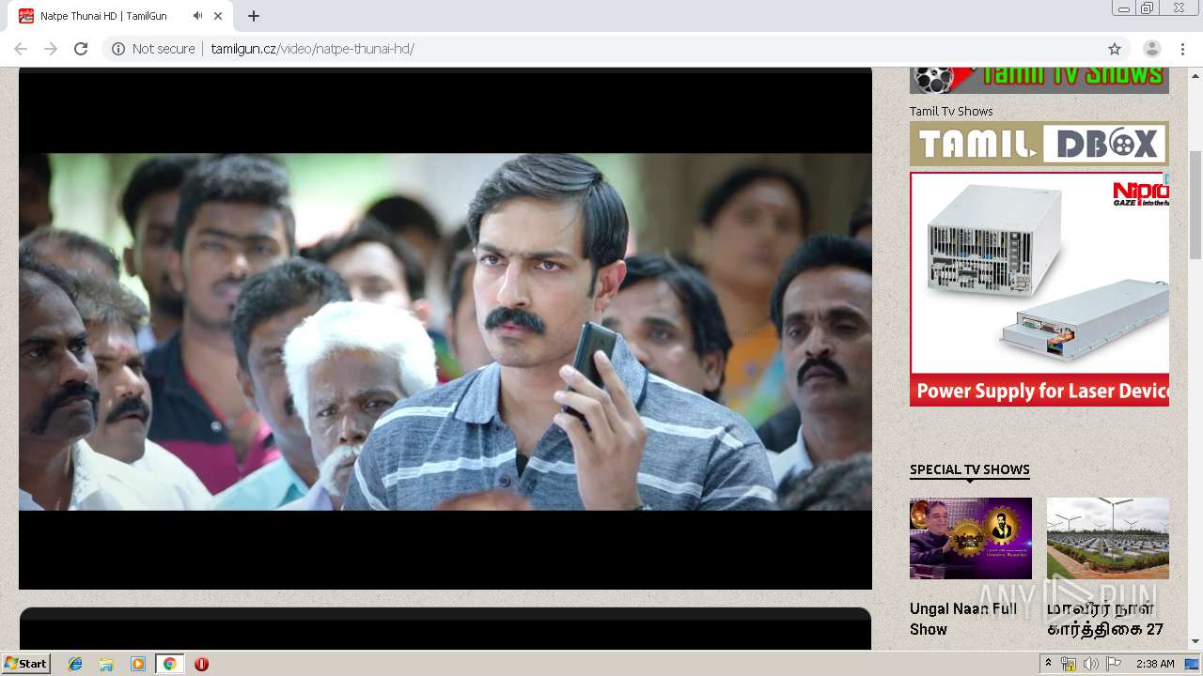Click the red Opera-style taskbar icon
Image resolution: width=1203 pixels, height=676 pixels.
pos(201,664)
